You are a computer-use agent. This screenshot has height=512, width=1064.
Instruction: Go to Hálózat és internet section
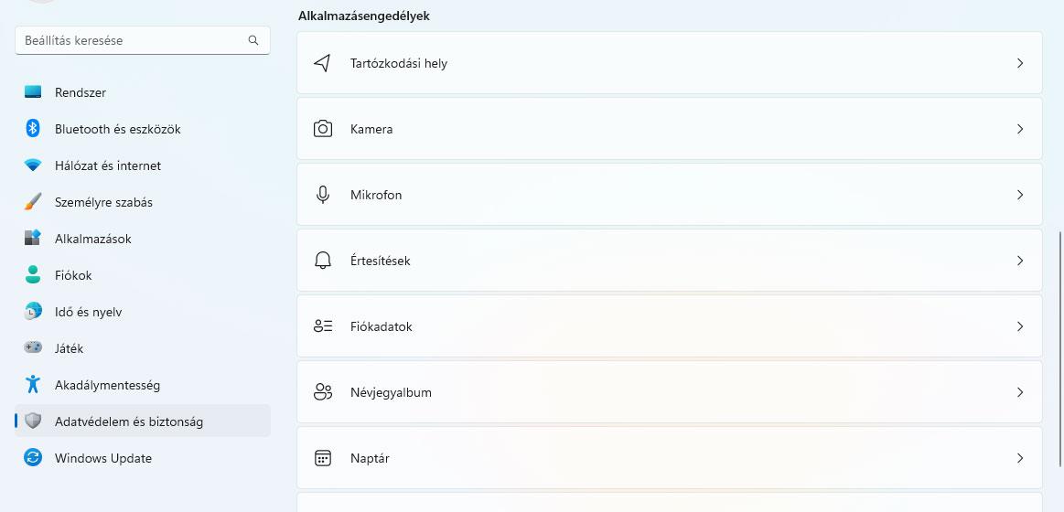[x=107, y=165]
